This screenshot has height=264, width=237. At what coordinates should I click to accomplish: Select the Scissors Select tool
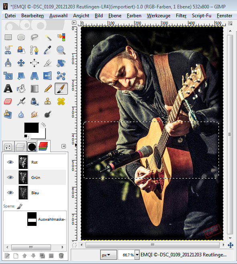pos(8,50)
